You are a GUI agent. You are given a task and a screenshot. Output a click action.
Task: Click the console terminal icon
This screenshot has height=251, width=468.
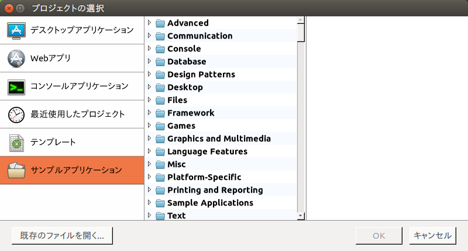(16, 87)
